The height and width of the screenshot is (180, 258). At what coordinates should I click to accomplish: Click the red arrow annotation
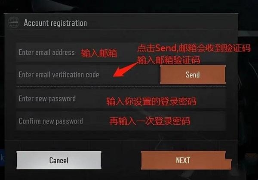126,69
